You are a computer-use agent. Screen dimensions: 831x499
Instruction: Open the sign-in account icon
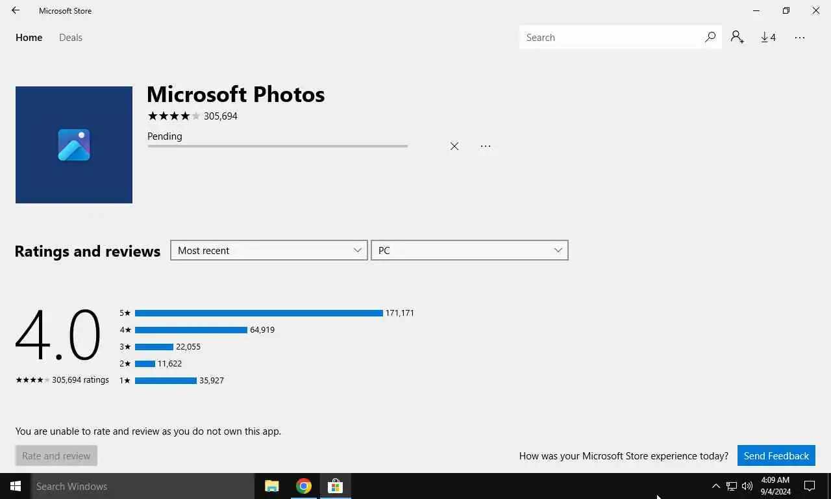738,38
